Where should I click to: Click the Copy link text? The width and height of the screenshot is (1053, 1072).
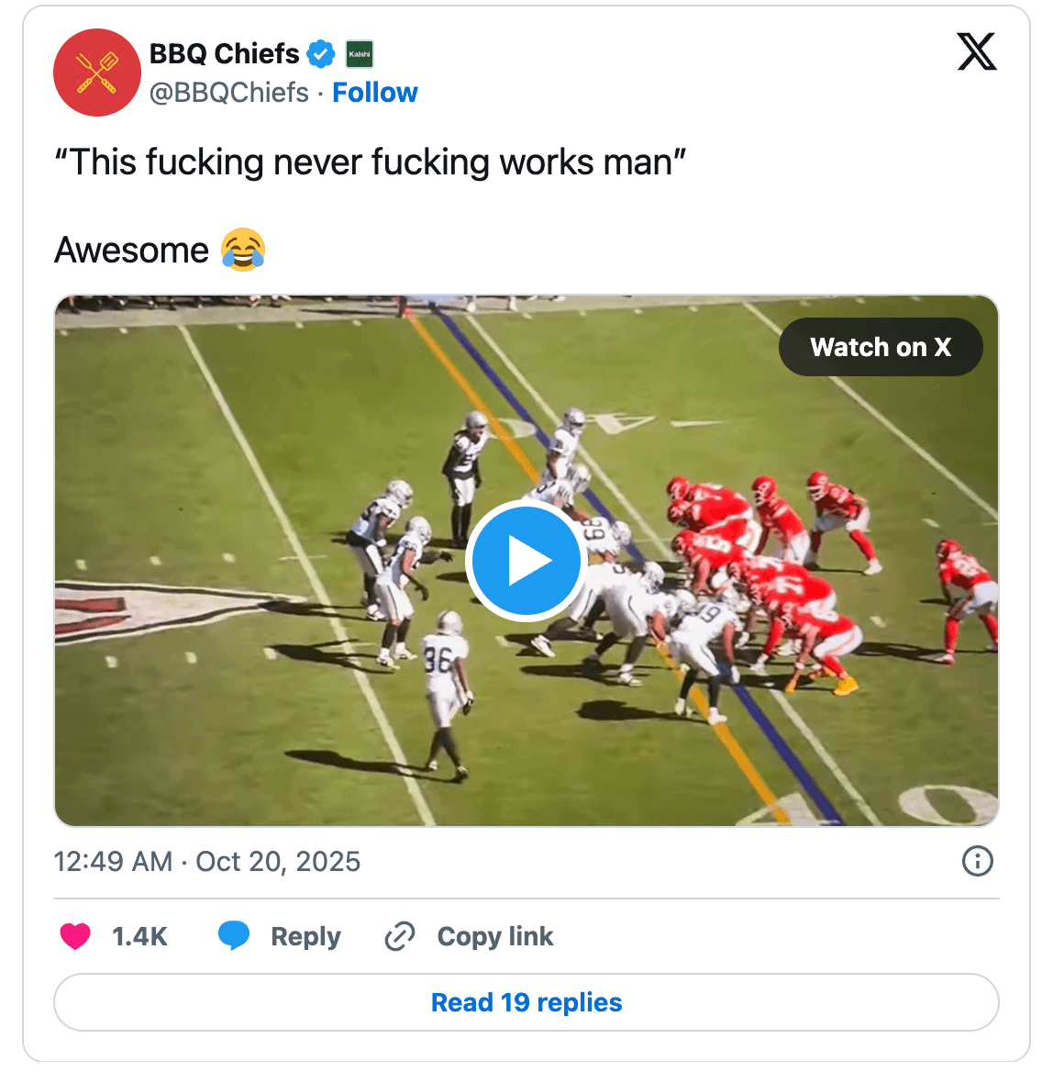tap(494, 936)
